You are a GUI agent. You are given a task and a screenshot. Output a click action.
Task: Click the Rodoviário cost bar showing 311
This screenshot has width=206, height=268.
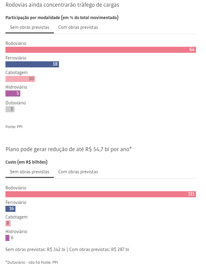(x=100, y=194)
